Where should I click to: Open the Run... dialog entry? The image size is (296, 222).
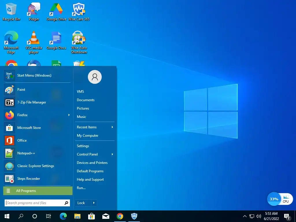81,188
